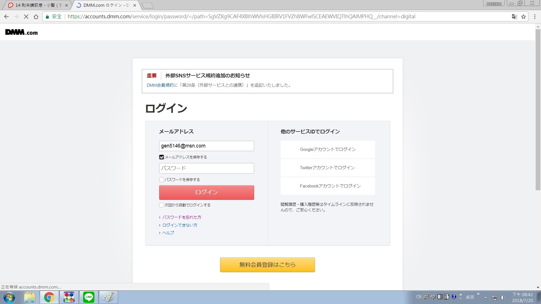541x304 pixels.
Task: Click the browser forward arrow
Action: click(16, 17)
